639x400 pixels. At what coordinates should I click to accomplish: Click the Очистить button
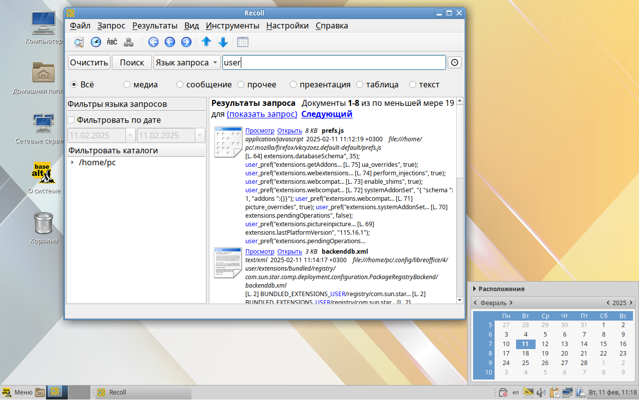(89, 62)
